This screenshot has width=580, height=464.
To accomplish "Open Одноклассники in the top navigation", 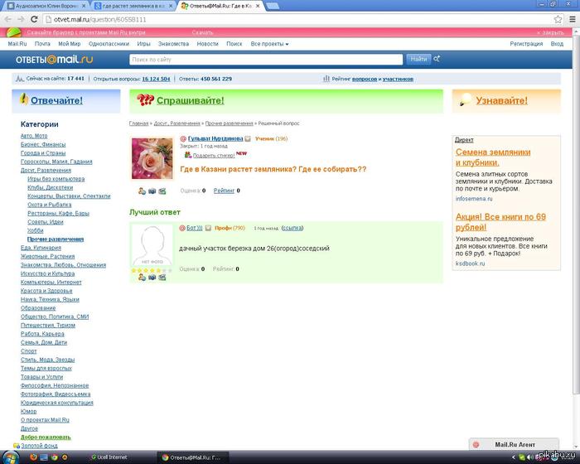I will [109, 44].
